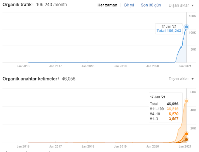Click arrow next to the top Dışarı aktar

tap(192, 5)
